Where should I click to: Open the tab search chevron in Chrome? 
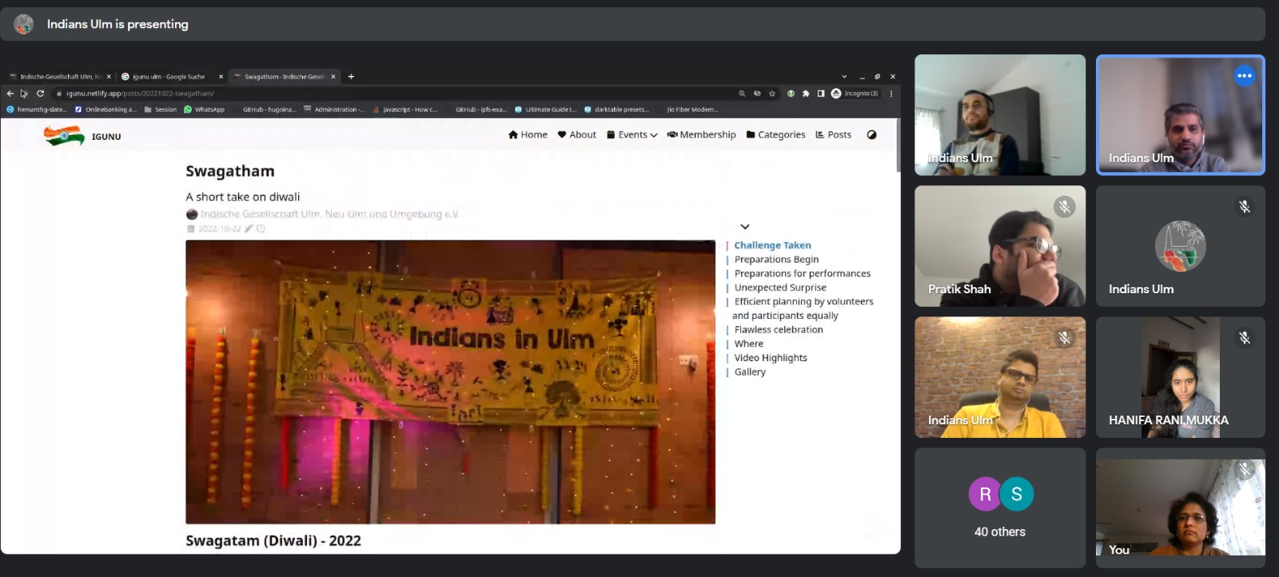click(844, 77)
